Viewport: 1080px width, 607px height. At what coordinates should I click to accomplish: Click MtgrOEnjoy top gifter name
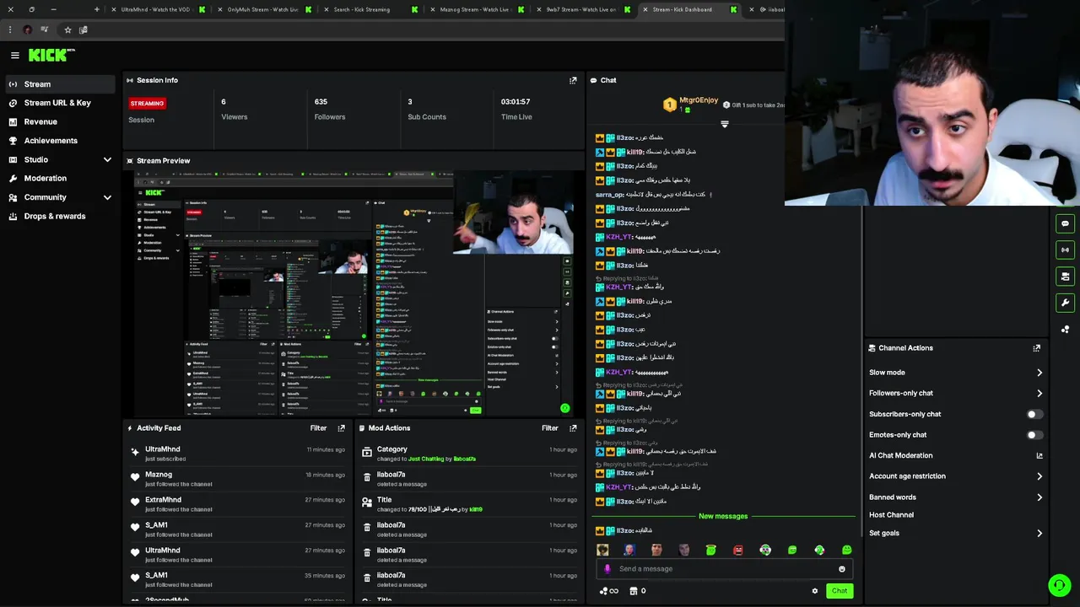(698, 100)
